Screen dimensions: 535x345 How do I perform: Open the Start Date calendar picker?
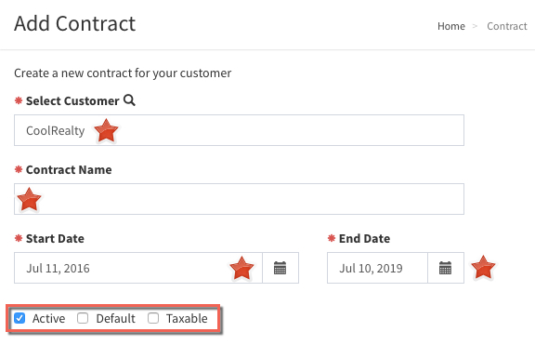[x=281, y=268]
